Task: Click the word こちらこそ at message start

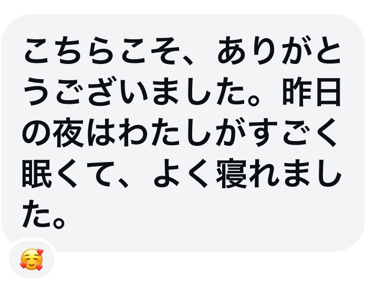Action: click(102, 51)
